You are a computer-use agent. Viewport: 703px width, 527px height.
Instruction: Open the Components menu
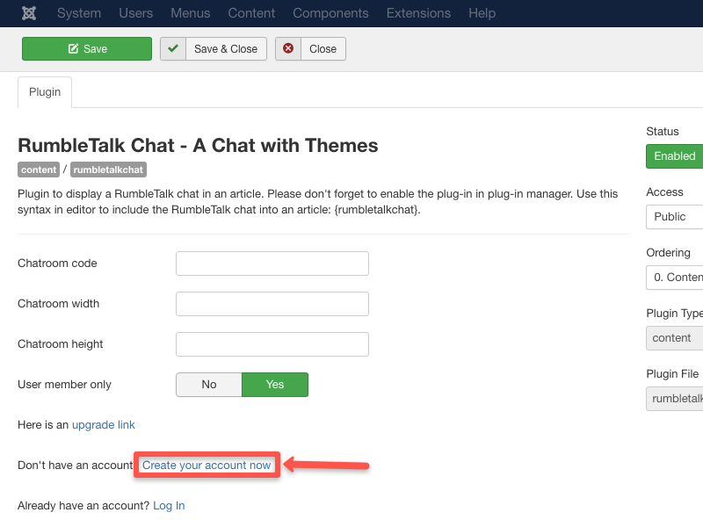330,13
